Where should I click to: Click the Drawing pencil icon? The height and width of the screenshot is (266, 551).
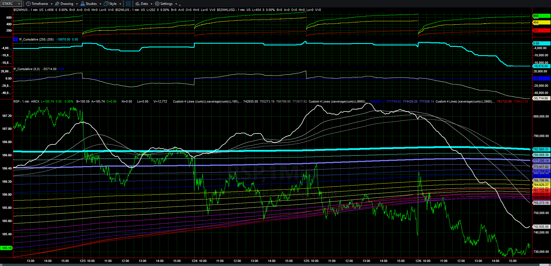tap(57, 4)
